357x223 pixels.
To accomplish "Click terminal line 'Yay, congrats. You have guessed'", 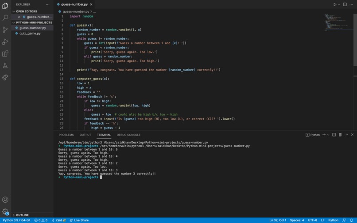I will [x=107, y=174].
